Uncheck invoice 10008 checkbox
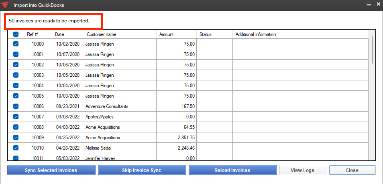 tap(16, 127)
